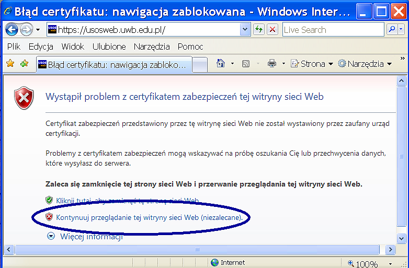Screen dimensions: 409x268
Task: Open zoom level dropdown arrow in status bar
Action: click(x=390, y=264)
